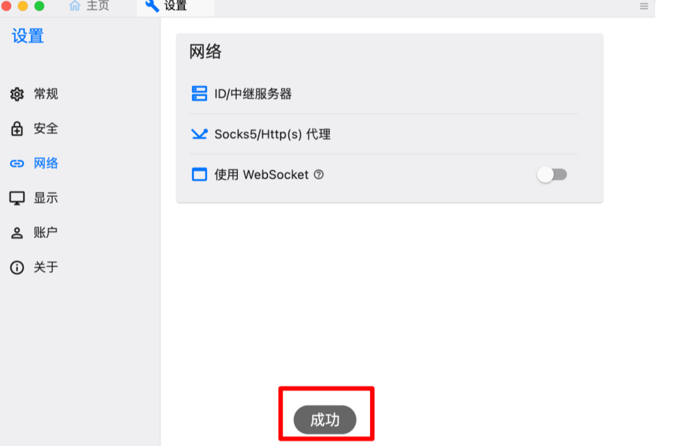The width and height of the screenshot is (676, 446).
Task: Click the person icon beside 账户
Action: [17, 233]
